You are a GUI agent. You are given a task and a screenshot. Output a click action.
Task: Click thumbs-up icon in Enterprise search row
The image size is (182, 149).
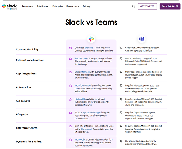[x=71, y=126]
